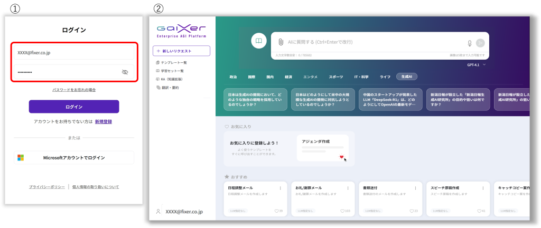Click user profile icon beside XXXX@fixer.co.jp
Screen dimensions: 541x228
pos(158,212)
